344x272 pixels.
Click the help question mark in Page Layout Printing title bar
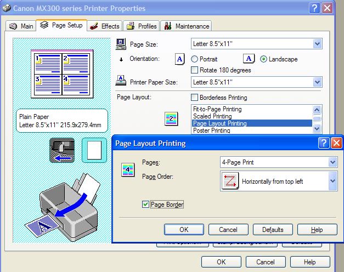coord(323,143)
